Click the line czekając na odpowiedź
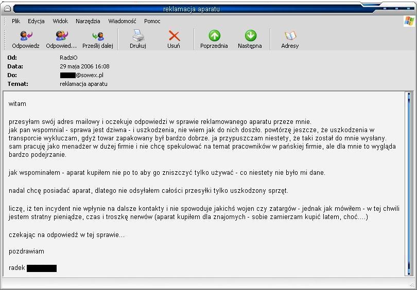 (x=66, y=235)
